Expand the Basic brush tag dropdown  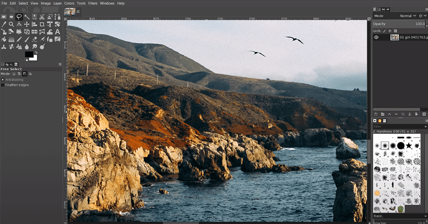[424, 216]
